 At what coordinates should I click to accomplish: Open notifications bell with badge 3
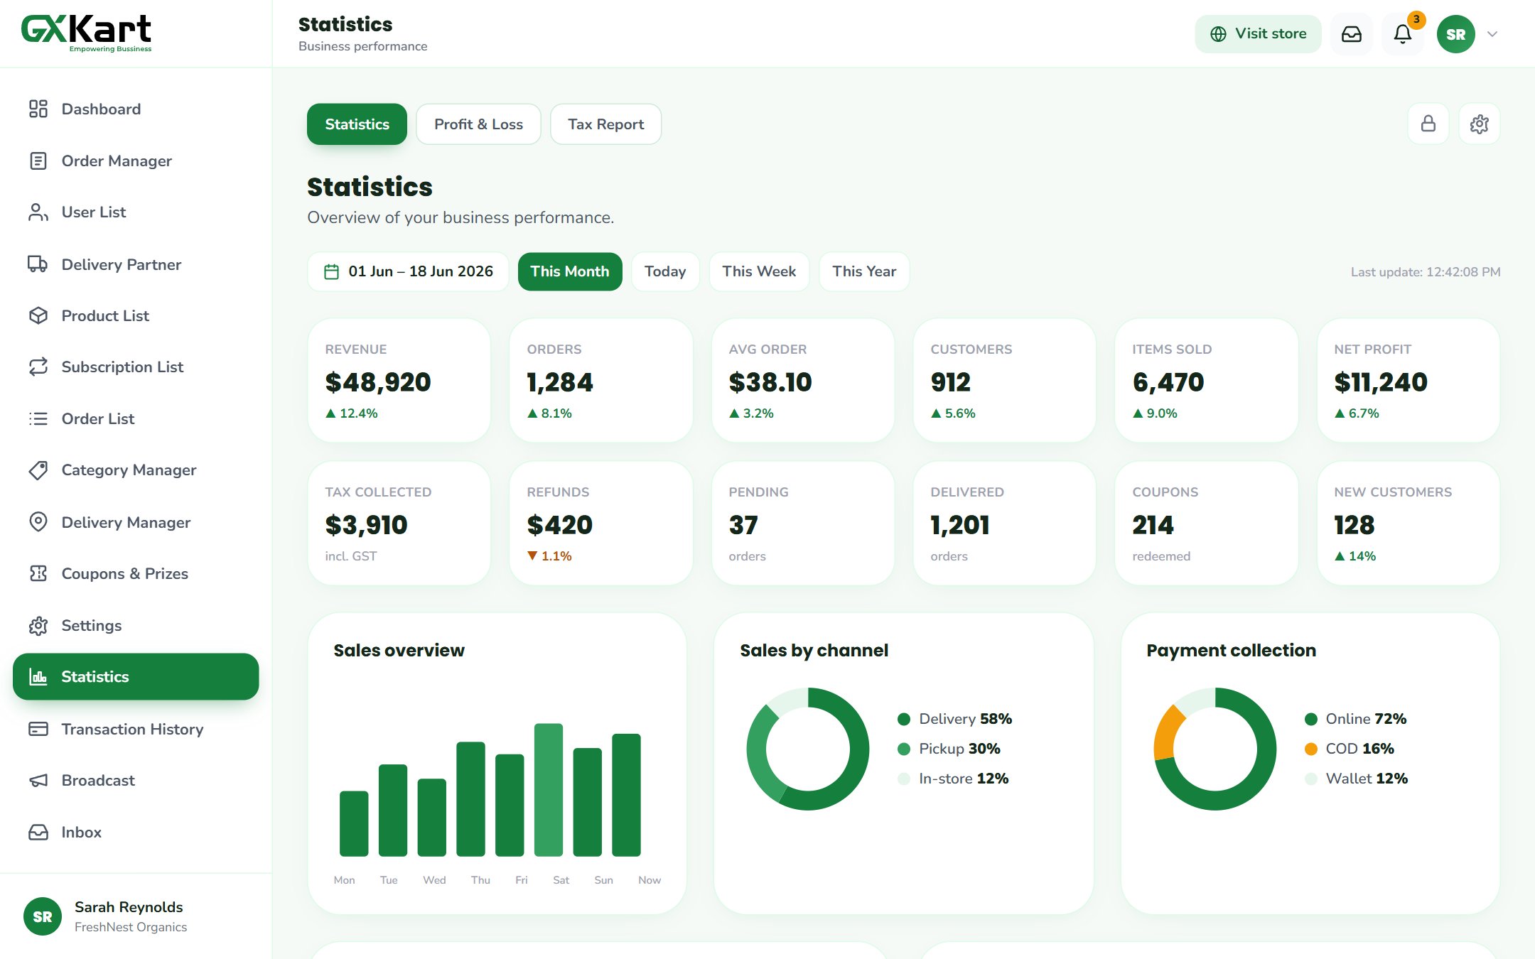point(1402,34)
